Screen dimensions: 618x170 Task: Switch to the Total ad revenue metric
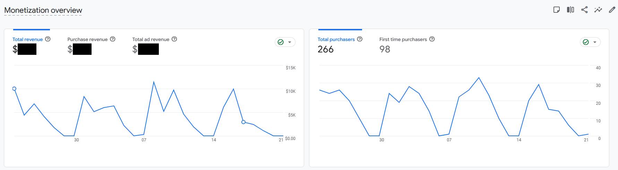tap(151, 39)
